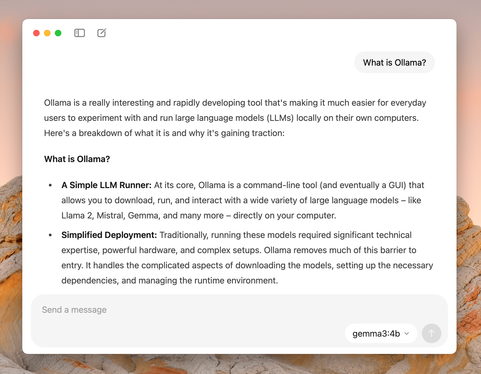Click the bullet marker before "A Simple LLM Runner"
This screenshot has width=481, height=374.
(x=50, y=185)
